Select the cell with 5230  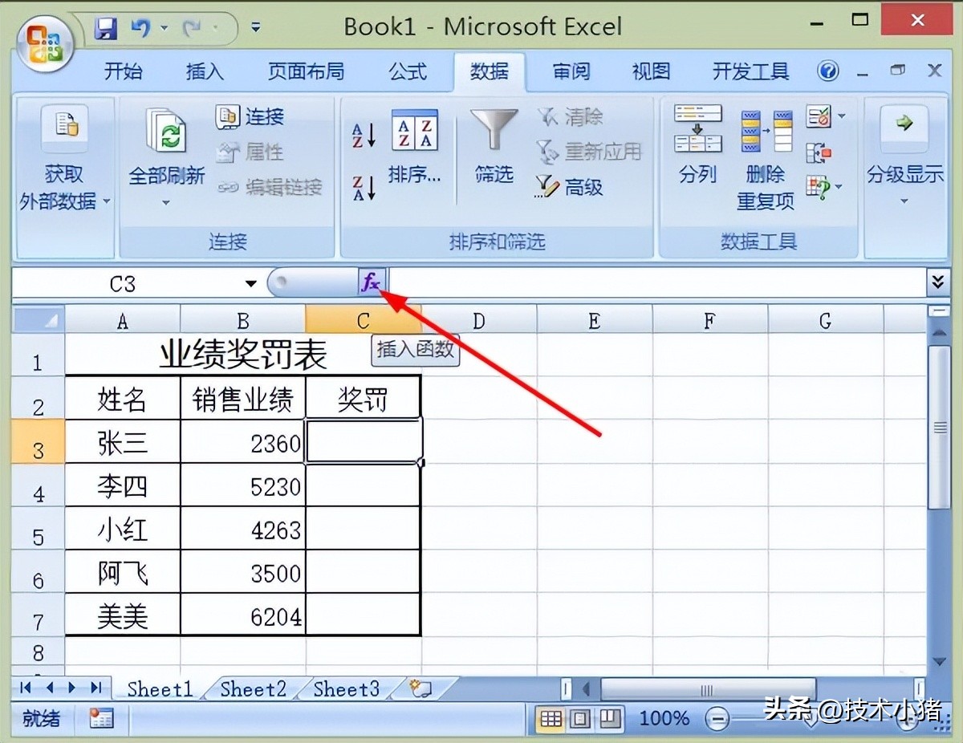(243, 485)
